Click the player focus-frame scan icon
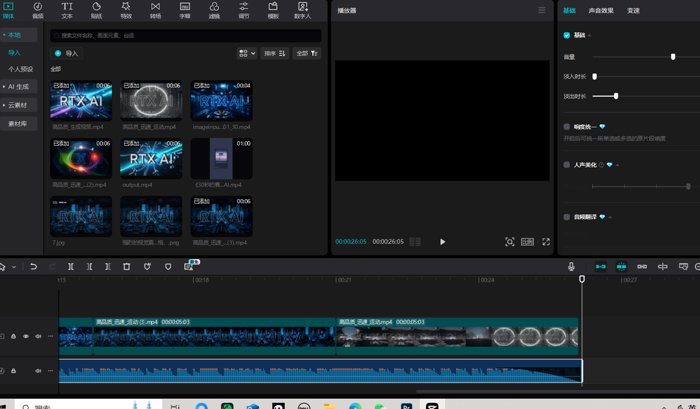Viewport: 700px width, 409px height. (x=509, y=241)
